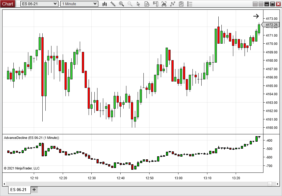Open the bar type chart style icon

[104, 4]
